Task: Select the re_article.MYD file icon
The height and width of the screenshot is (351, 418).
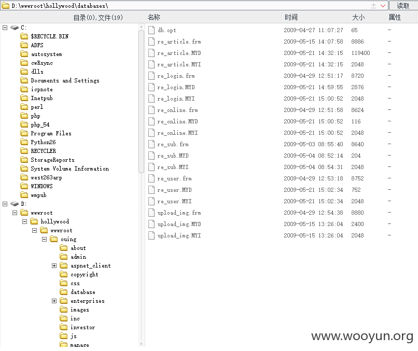Action: coord(151,53)
